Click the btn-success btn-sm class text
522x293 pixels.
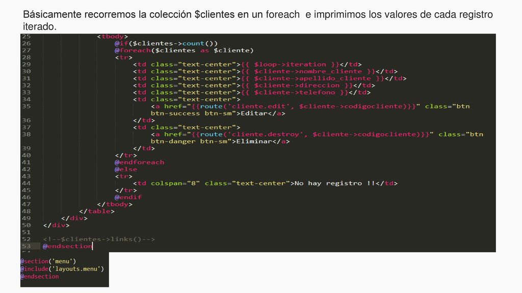(x=191, y=113)
